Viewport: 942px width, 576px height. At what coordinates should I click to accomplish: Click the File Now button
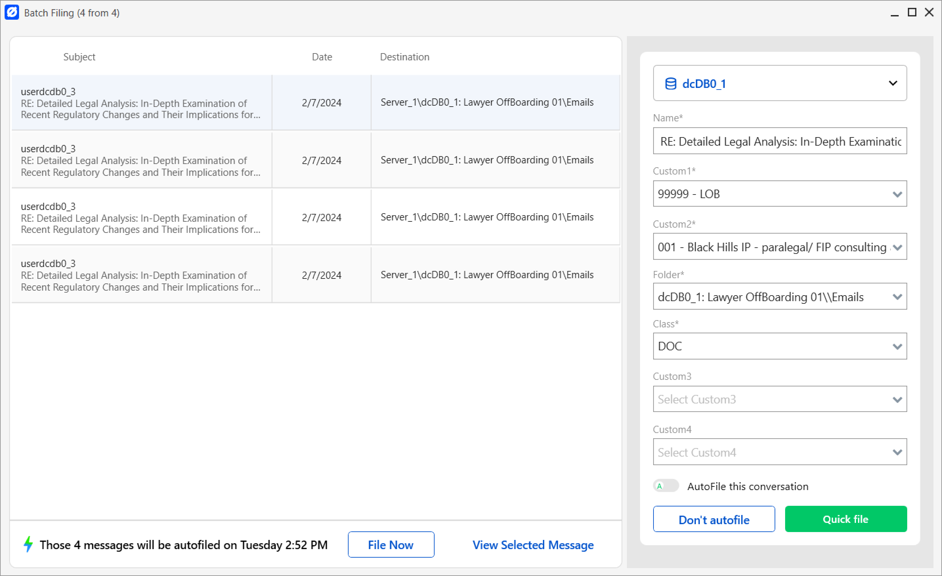tap(391, 545)
